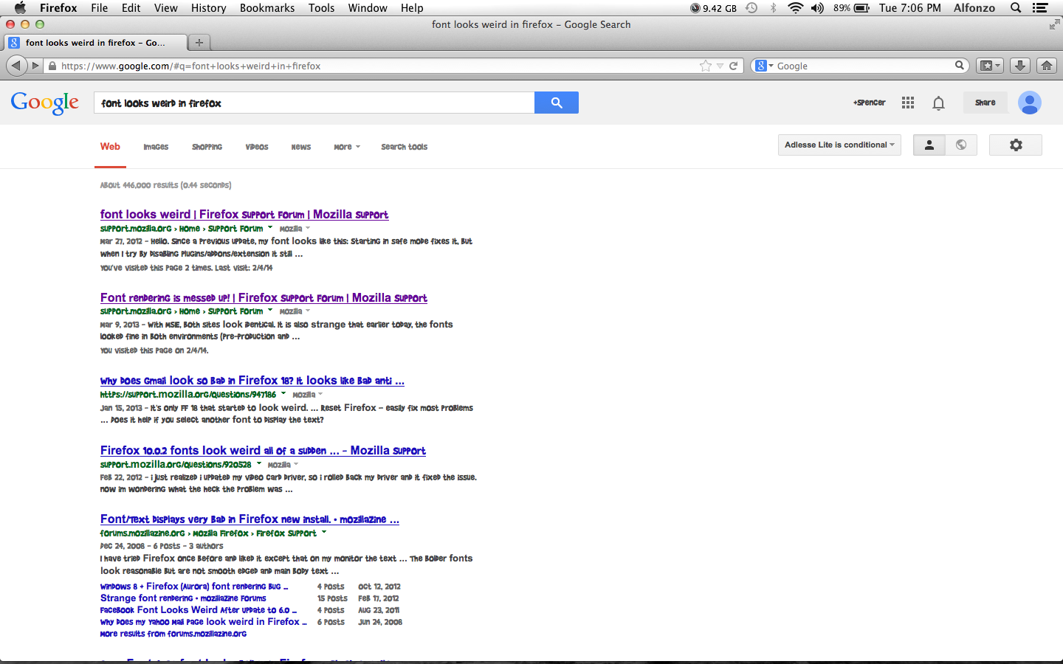The image size is (1063, 664).
Task: Click the Time Machine menu bar icon
Action: (x=751, y=7)
